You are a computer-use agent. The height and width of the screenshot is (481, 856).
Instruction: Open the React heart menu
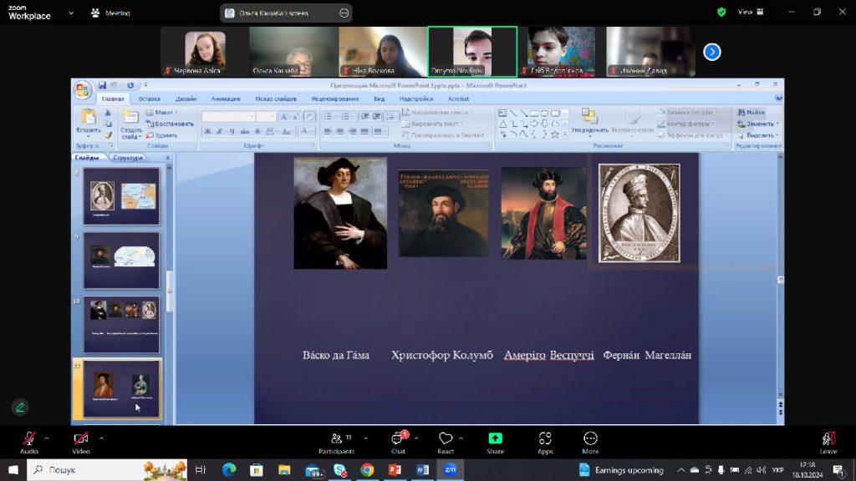[x=446, y=443]
